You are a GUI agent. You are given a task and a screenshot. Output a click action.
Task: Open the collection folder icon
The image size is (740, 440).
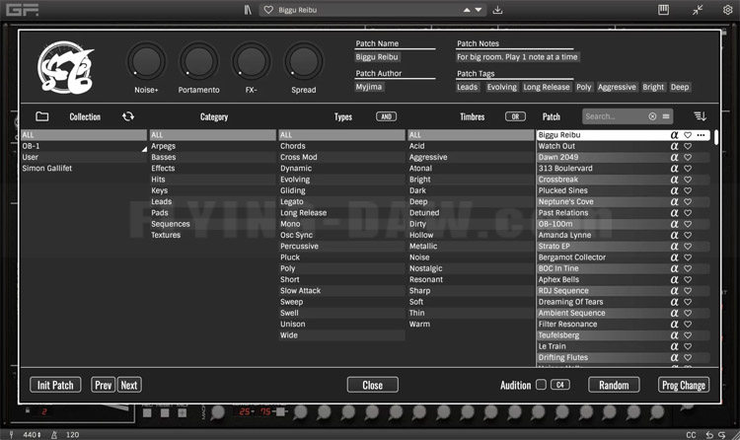[x=42, y=116]
